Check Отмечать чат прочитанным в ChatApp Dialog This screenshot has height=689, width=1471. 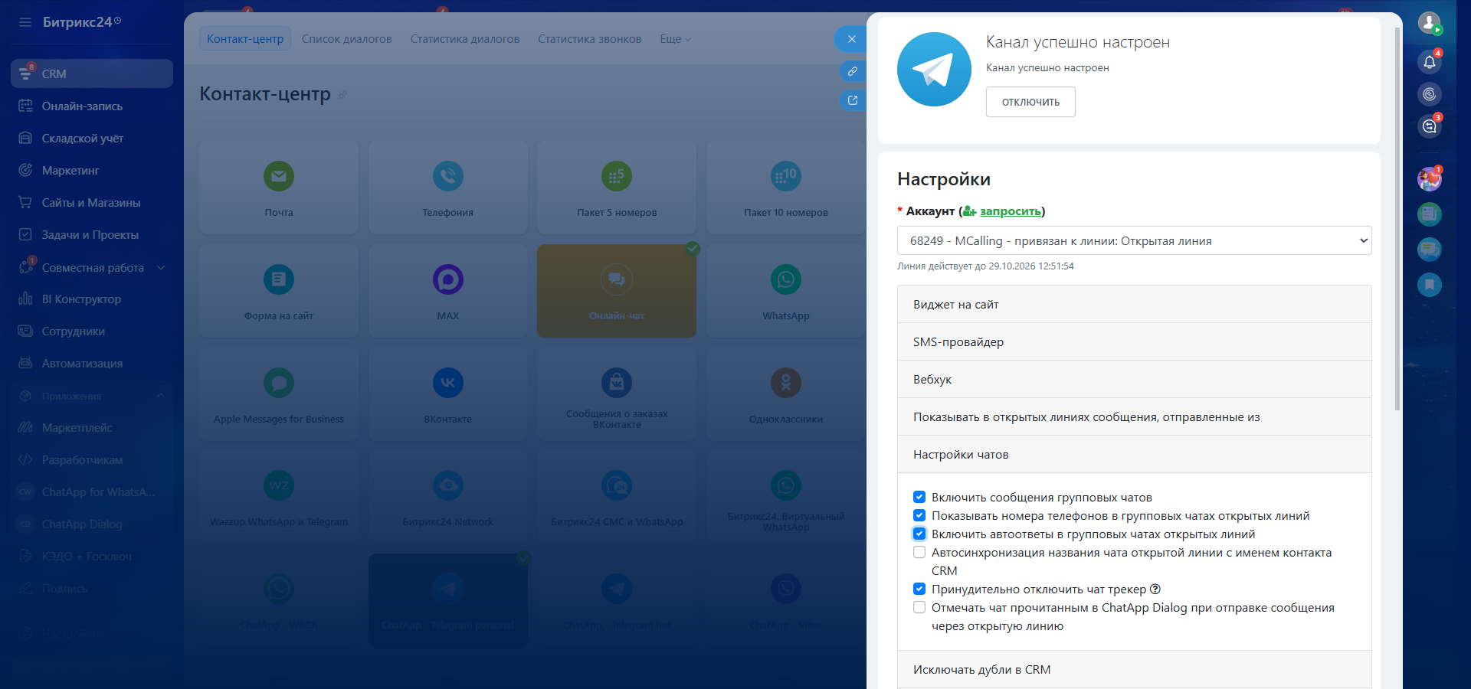(x=919, y=607)
